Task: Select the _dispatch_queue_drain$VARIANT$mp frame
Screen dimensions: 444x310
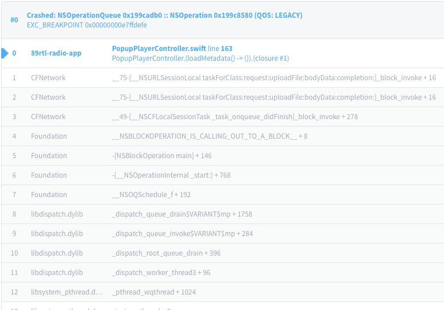Action: click(x=182, y=214)
